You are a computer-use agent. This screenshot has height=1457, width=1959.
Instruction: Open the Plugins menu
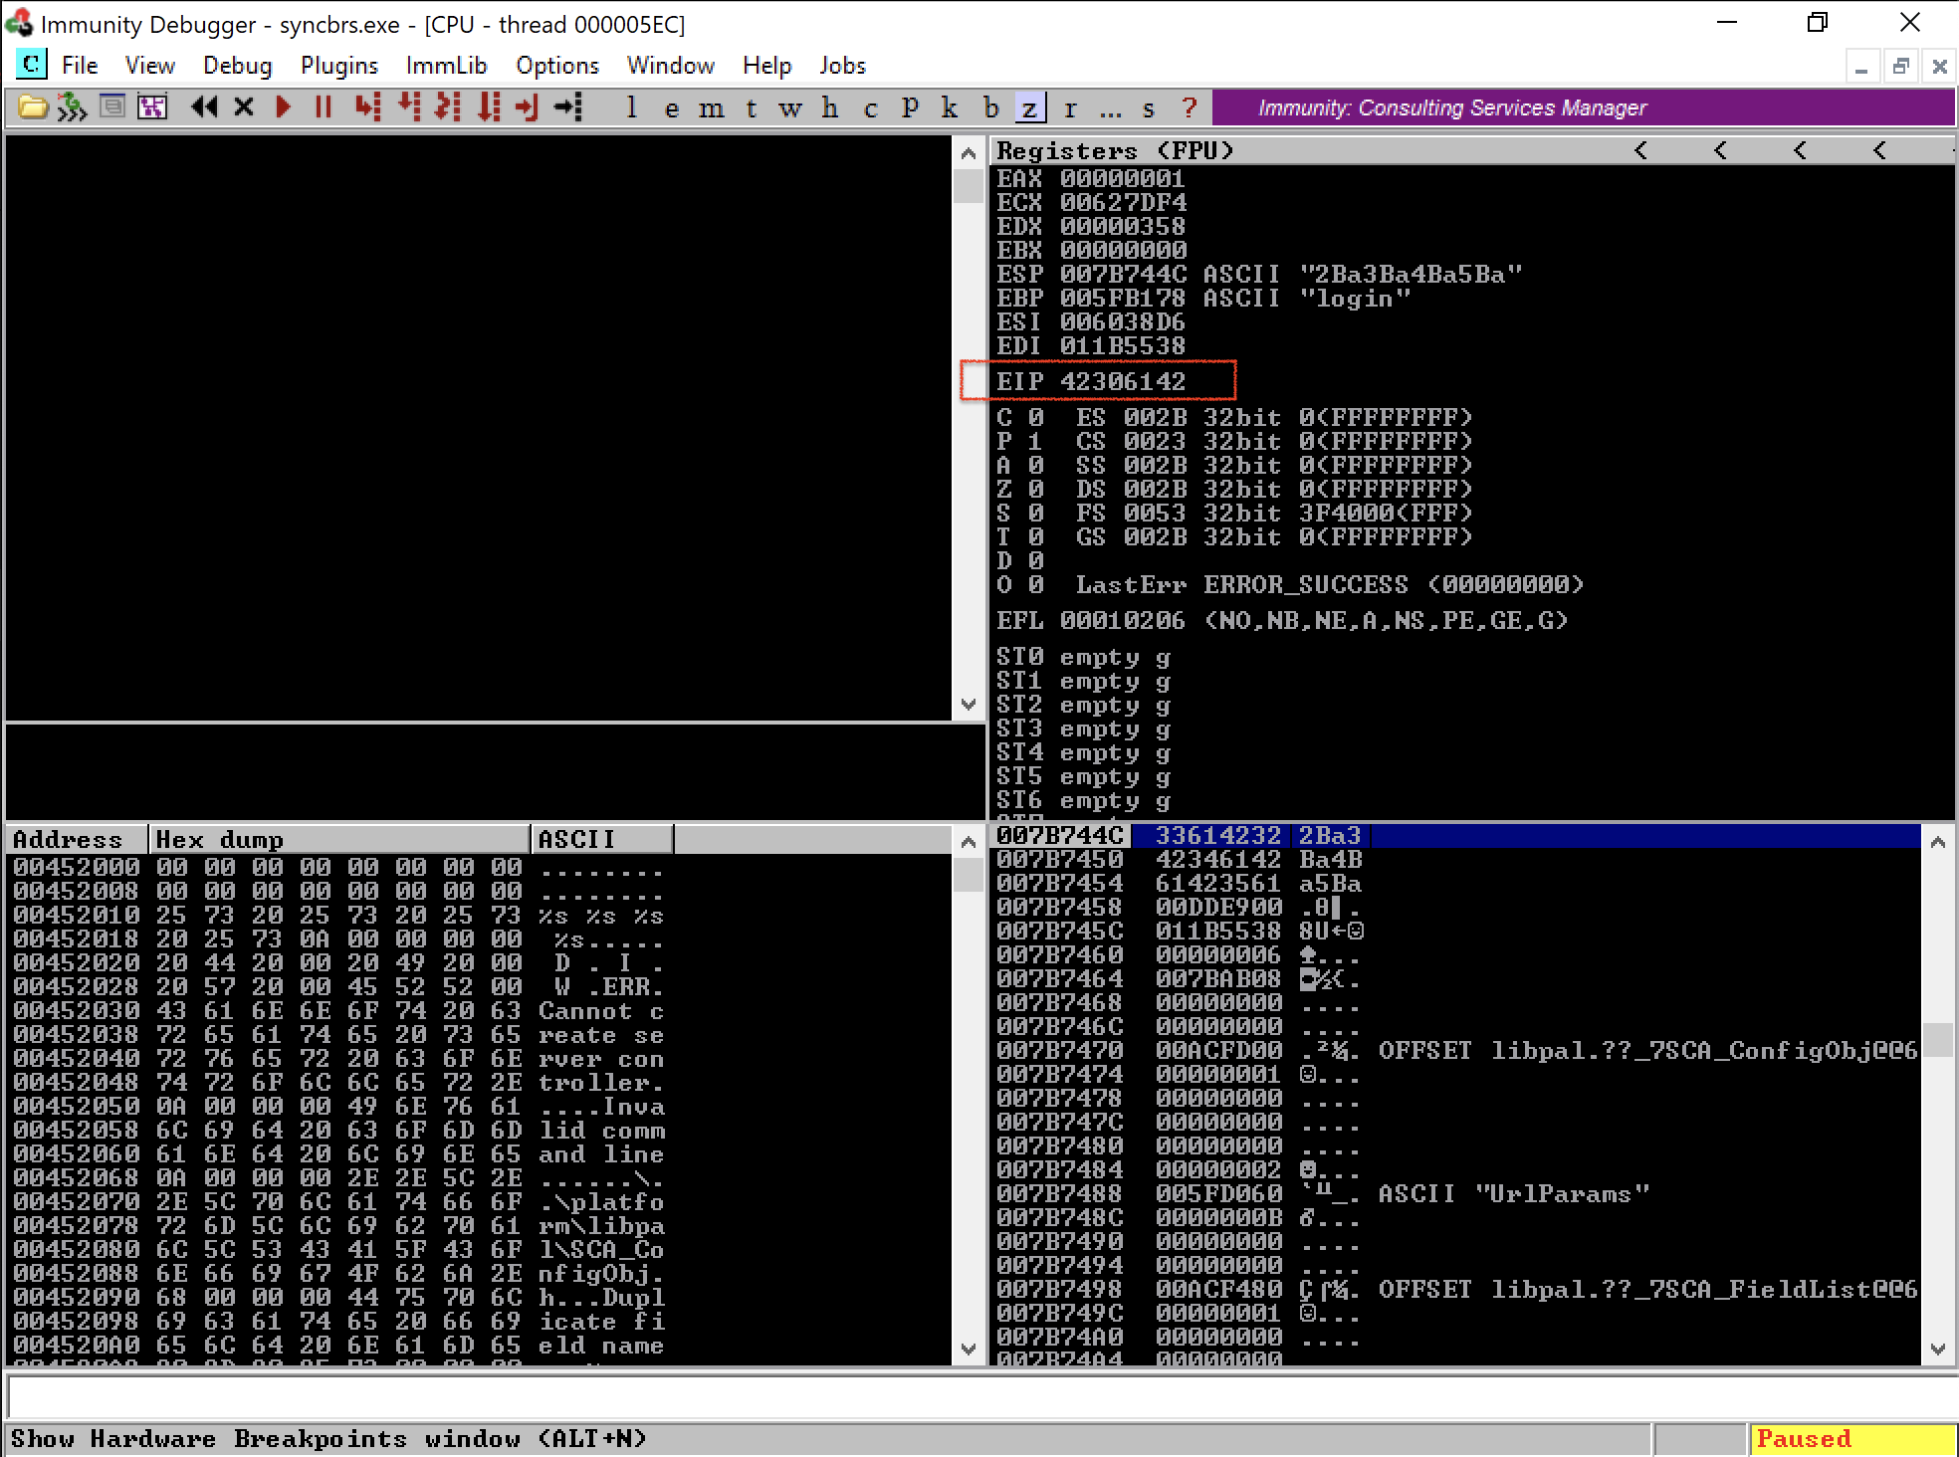[x=339, y=66]
